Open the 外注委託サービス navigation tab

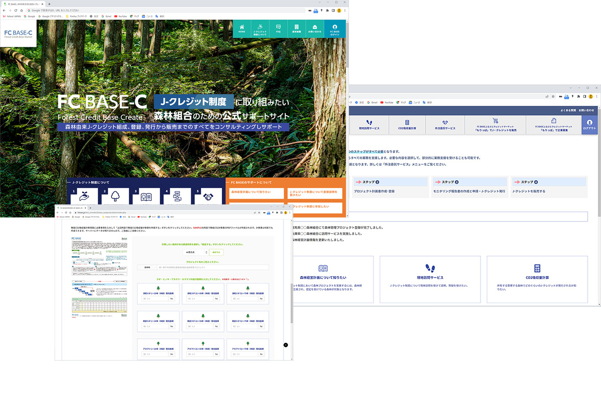click(x=444, y=125)
